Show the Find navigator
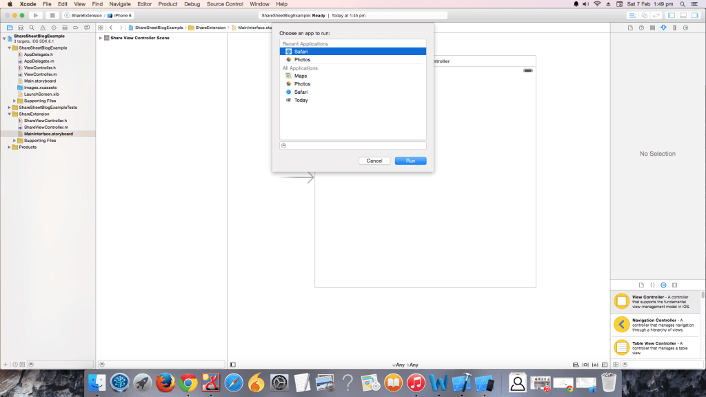This screenshot has height=397, width=706. (x=32, y=28)
